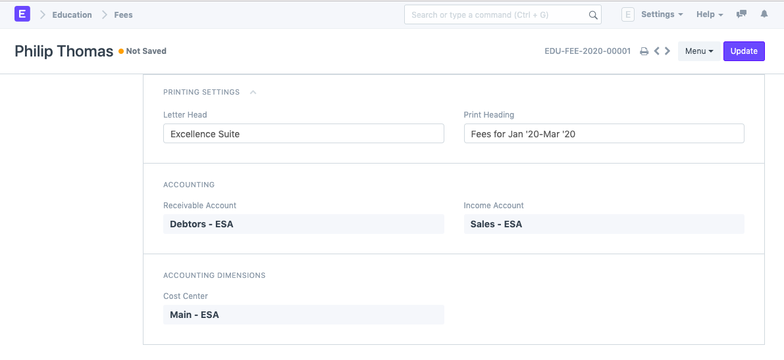Click the search magnifier icon

[592, 15]
